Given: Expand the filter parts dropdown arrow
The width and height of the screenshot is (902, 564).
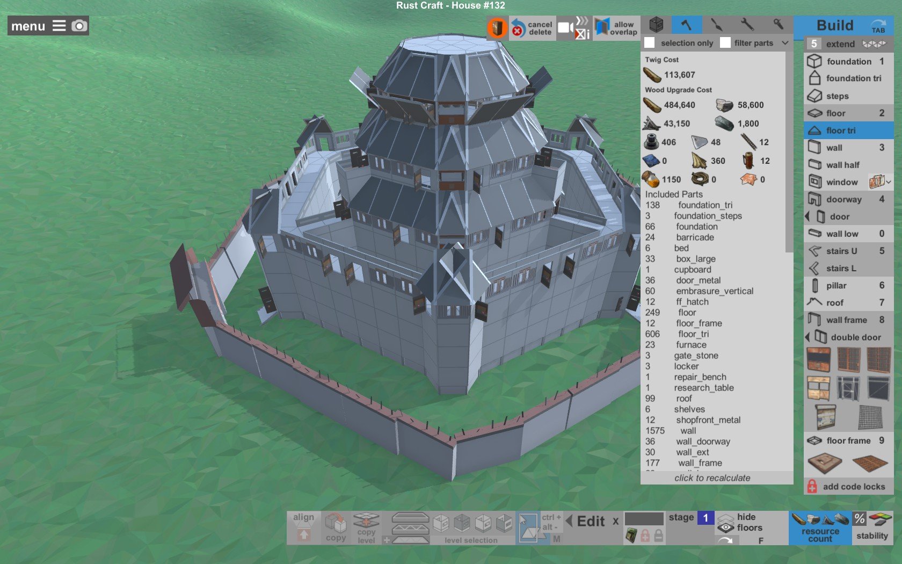Looking at the screenshot, I should pos(785,43).
